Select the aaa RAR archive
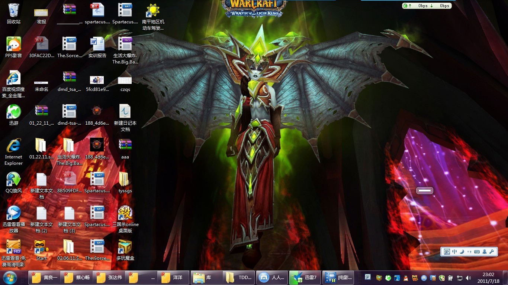The image size is (508, 285). pos(125,149)
